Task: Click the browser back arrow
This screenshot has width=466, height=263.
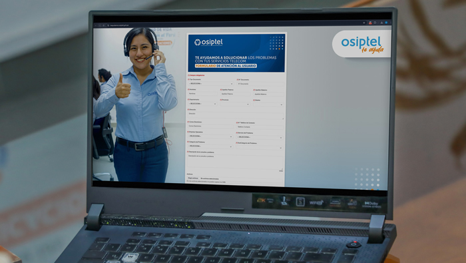Action: pos(96,25)
